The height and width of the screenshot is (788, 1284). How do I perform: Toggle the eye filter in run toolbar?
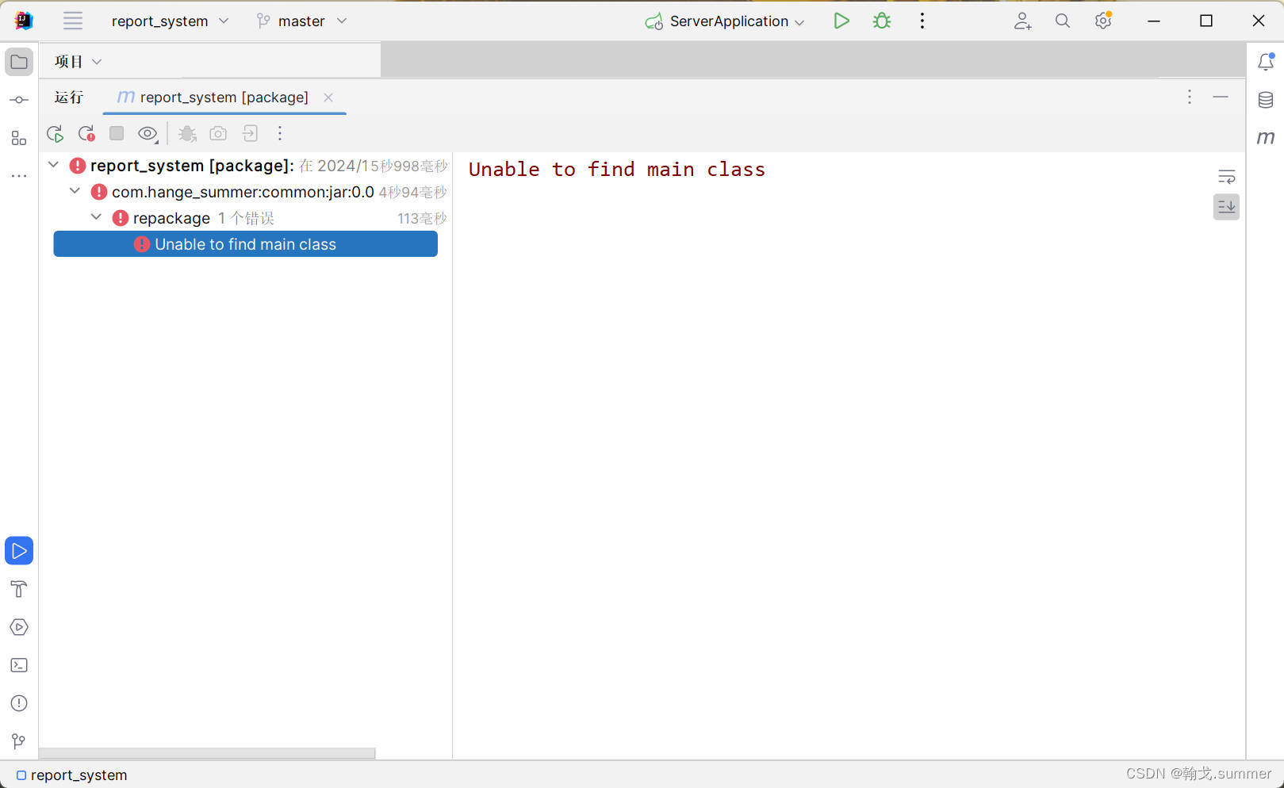[148, 133]
